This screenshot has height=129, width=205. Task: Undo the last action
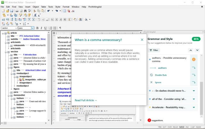coord(49,11)
